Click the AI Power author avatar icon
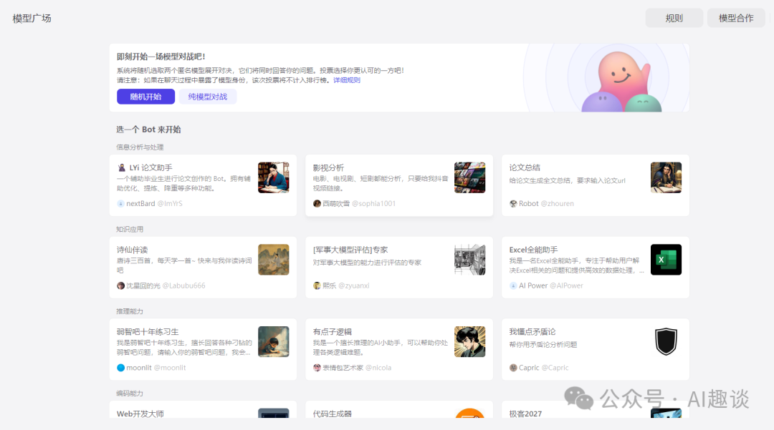The width and height of the screenshot is (774, 430). [x=513, y=285]
